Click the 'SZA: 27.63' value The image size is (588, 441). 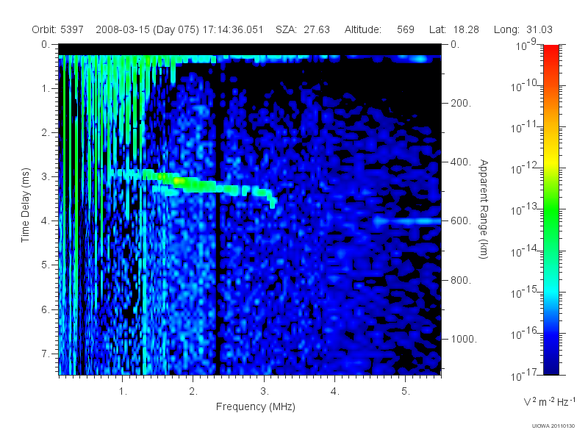[303, 29]
